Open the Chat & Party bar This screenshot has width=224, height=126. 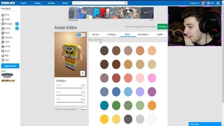pos(205,124)
